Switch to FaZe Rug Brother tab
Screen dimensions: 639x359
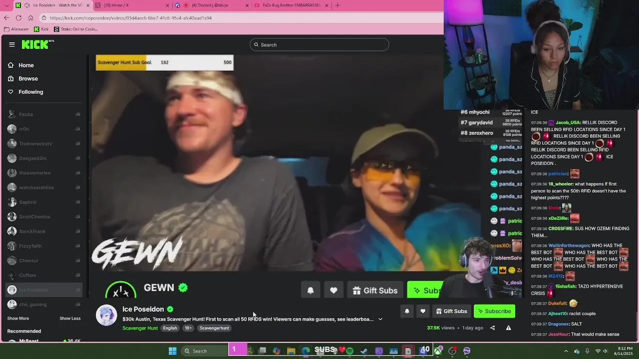[x=292, y=5]
